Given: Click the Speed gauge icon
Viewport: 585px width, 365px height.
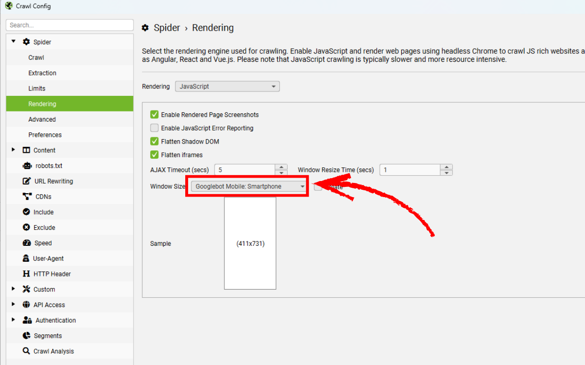Looking at the screenshot, I should click(27, 243).
